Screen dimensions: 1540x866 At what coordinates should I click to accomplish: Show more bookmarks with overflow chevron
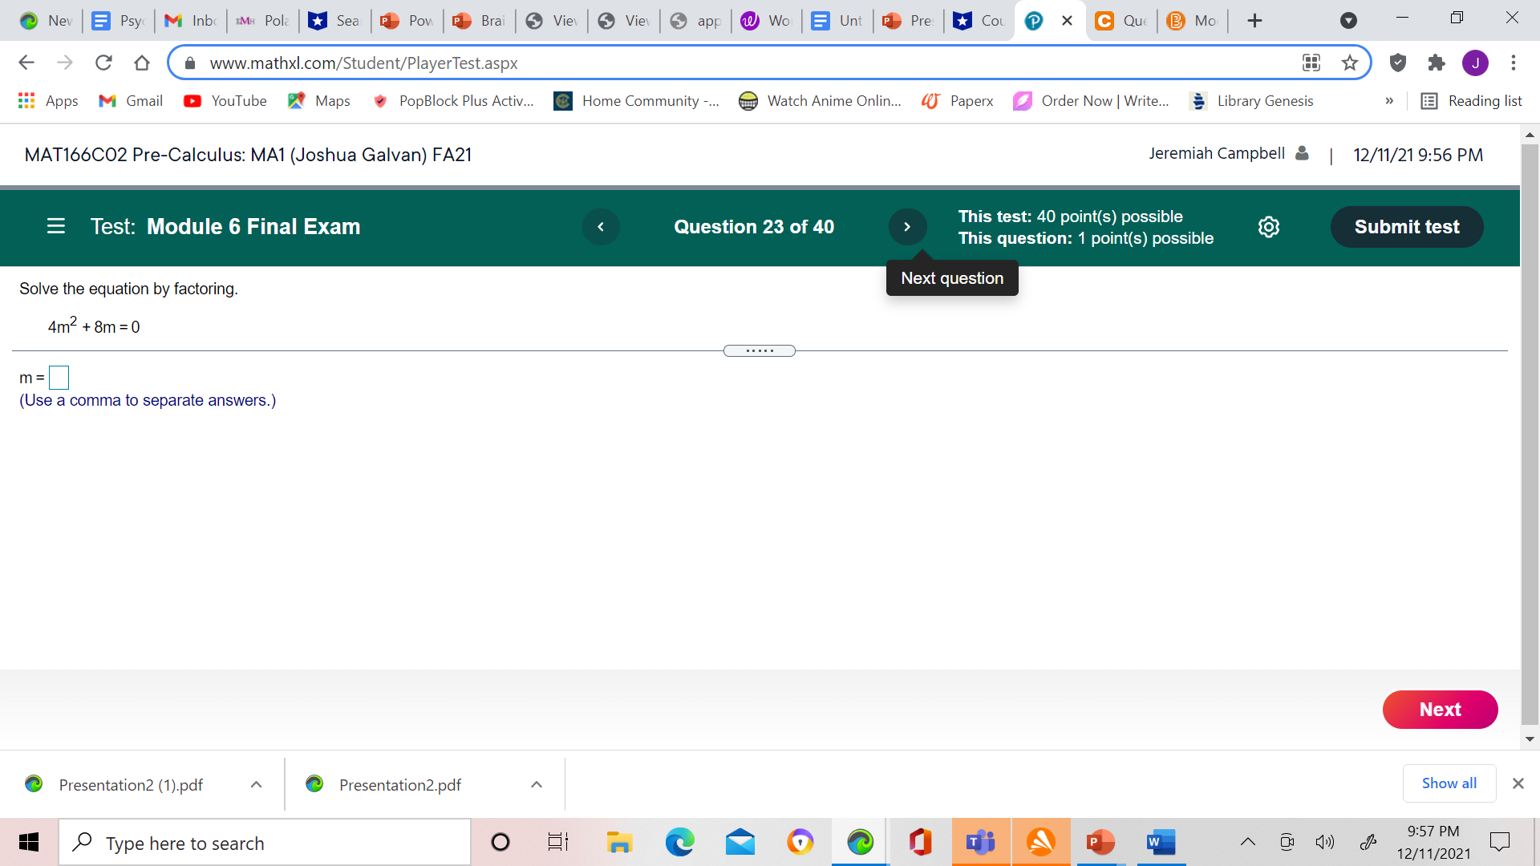(1390, 101)
